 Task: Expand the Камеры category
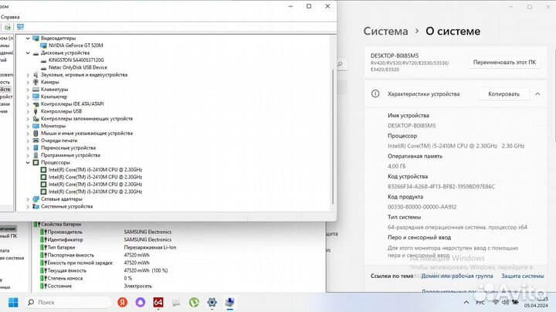tap(28, 83)
